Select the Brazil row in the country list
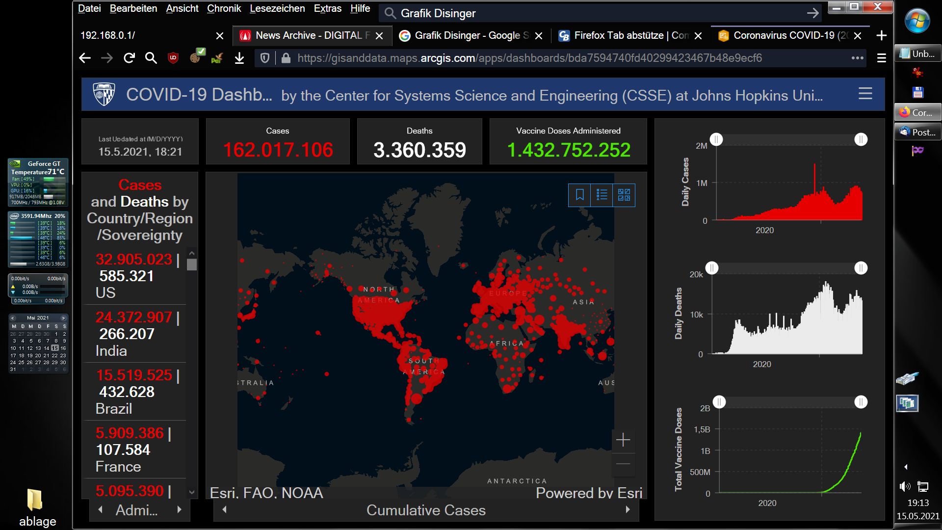This screenshot has width=942, height=530. pyautogui.click(x=135, y=392)
